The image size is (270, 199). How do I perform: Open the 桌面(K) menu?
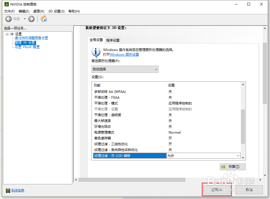pos(39,11)
